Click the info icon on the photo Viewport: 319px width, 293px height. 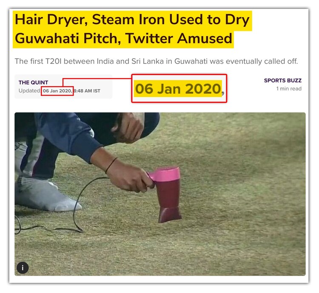23,268
